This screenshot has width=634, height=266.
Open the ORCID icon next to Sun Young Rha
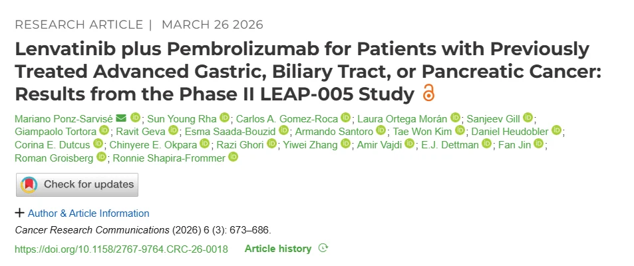point(224,117)
